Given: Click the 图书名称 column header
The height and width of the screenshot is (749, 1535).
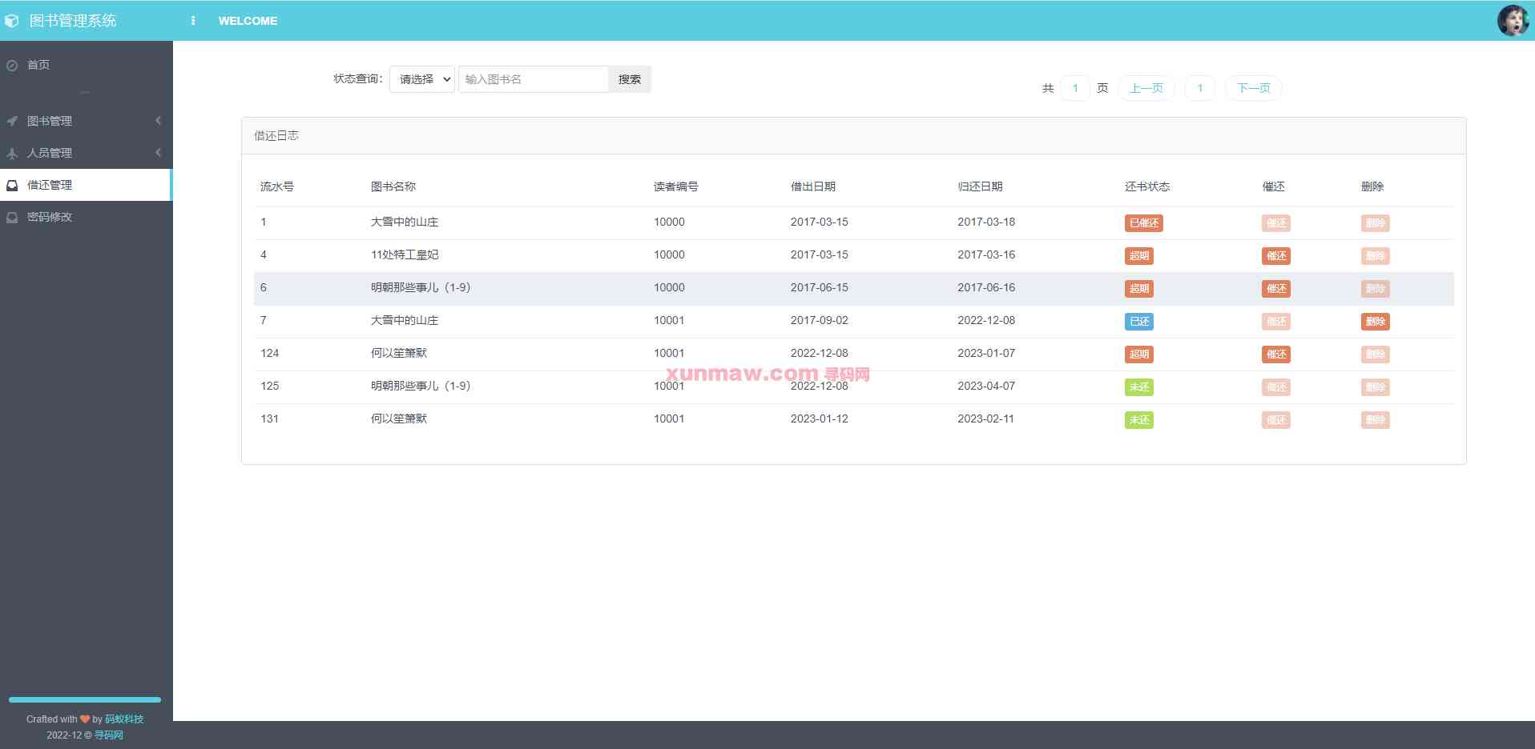Looking at the screenshot, I should (393, 186).
